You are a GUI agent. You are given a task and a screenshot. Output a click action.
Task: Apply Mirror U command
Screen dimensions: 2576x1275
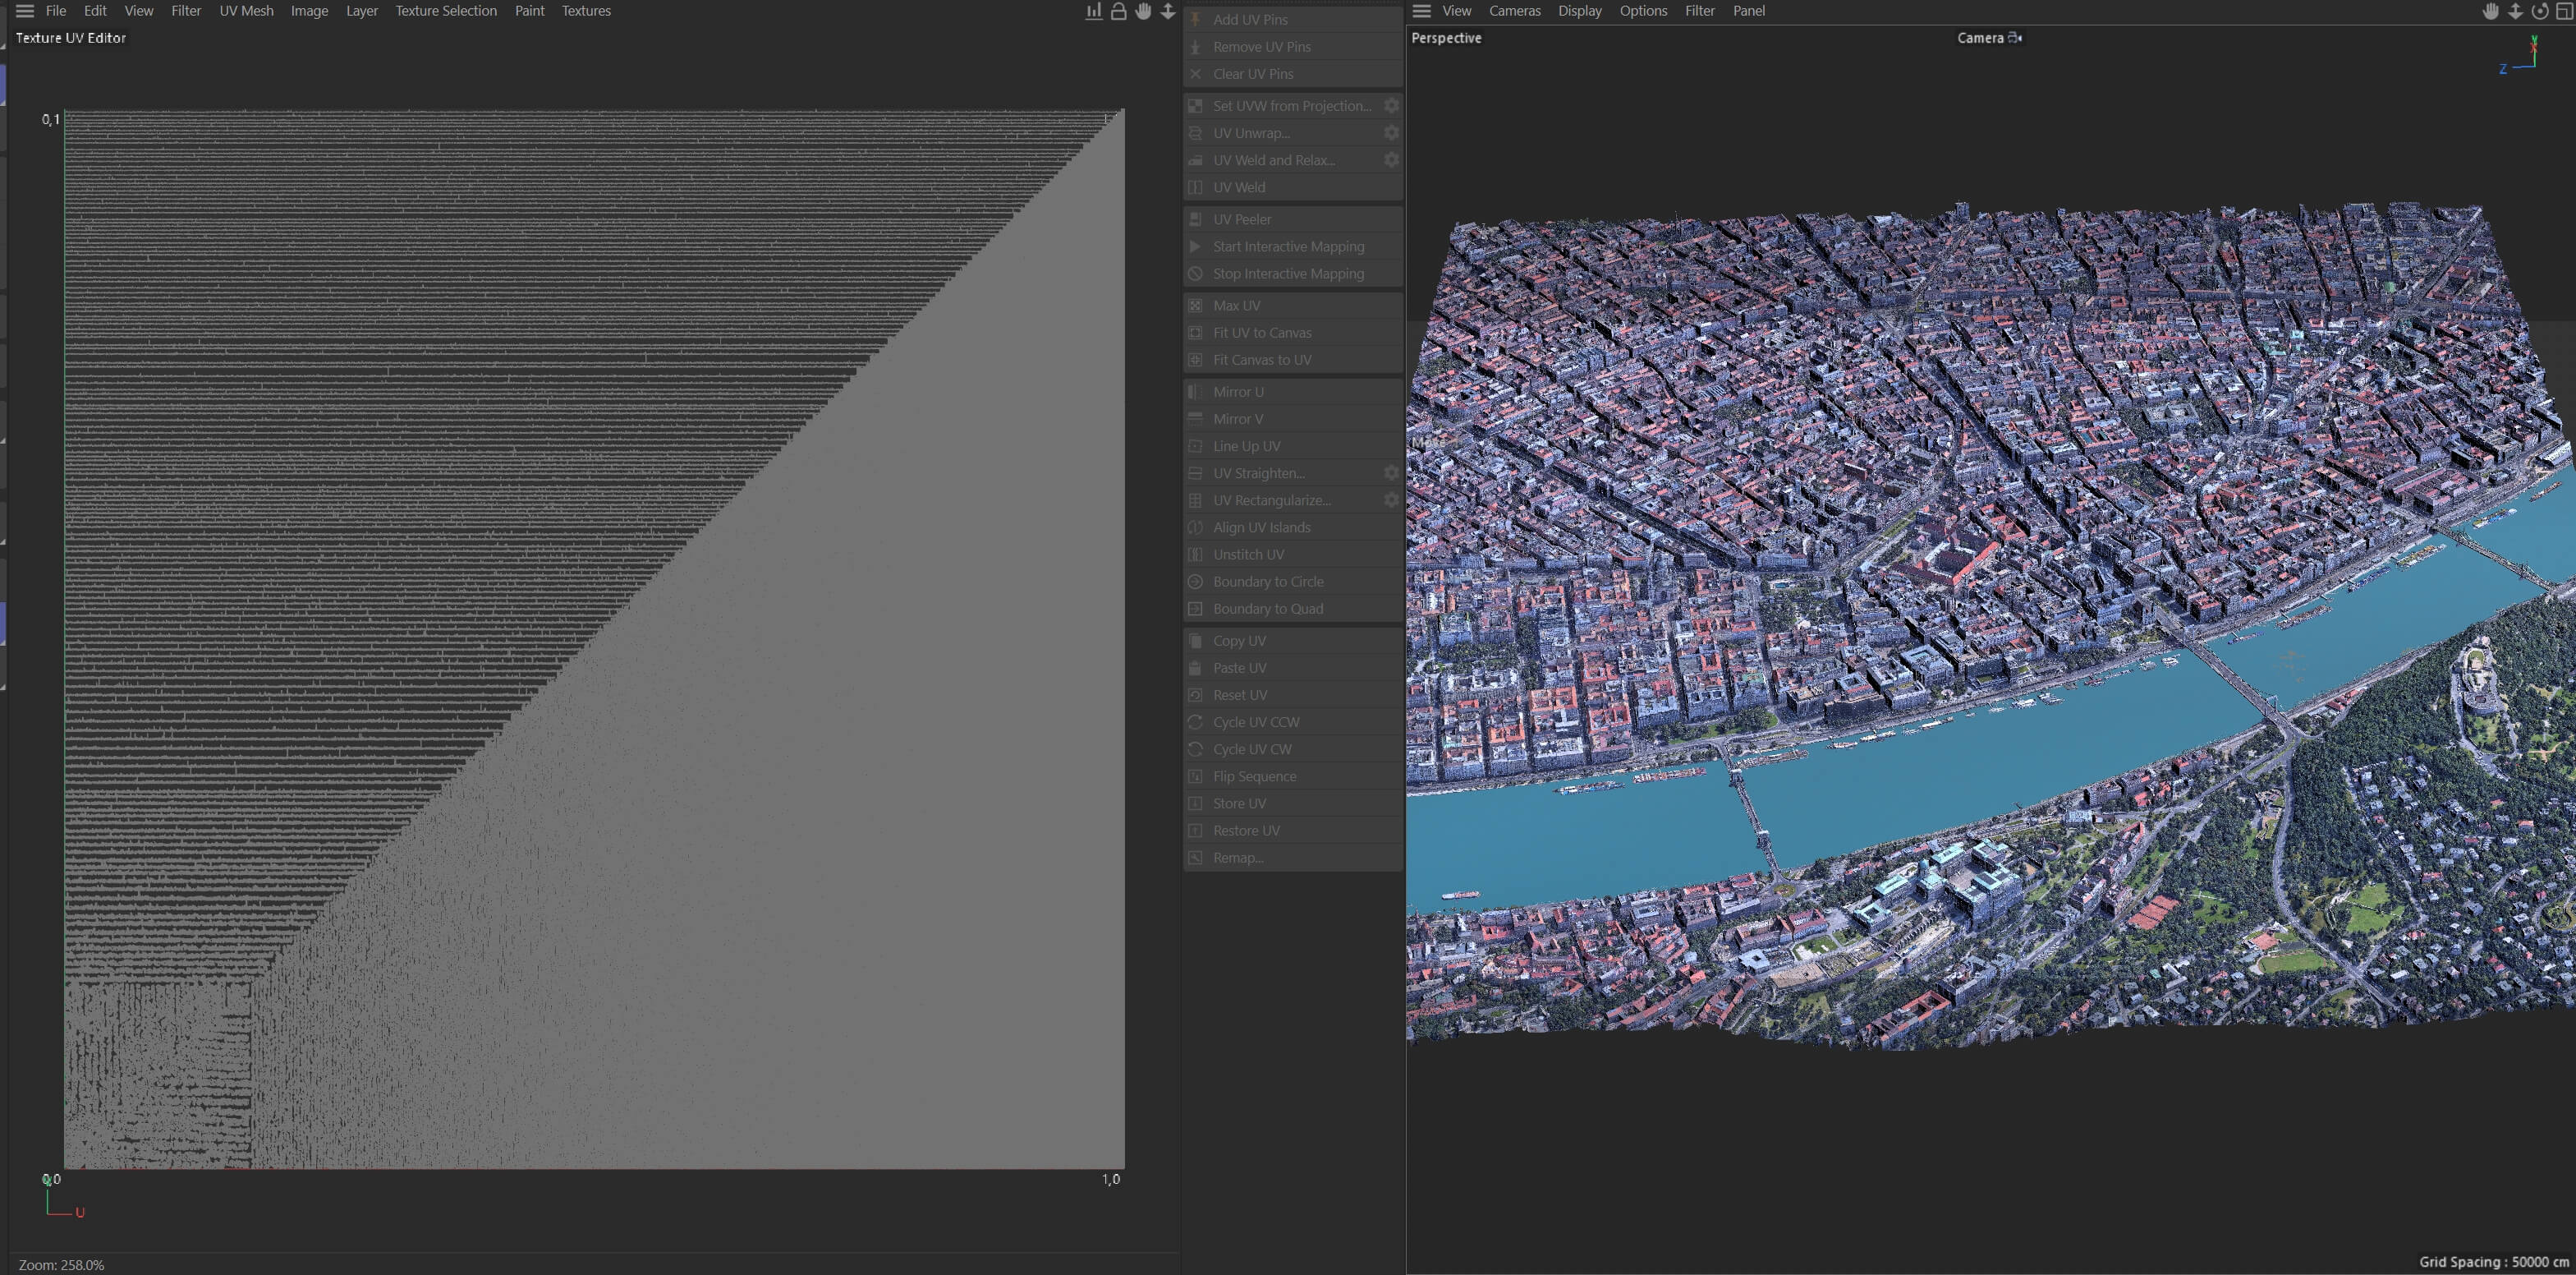(1293, 391)
